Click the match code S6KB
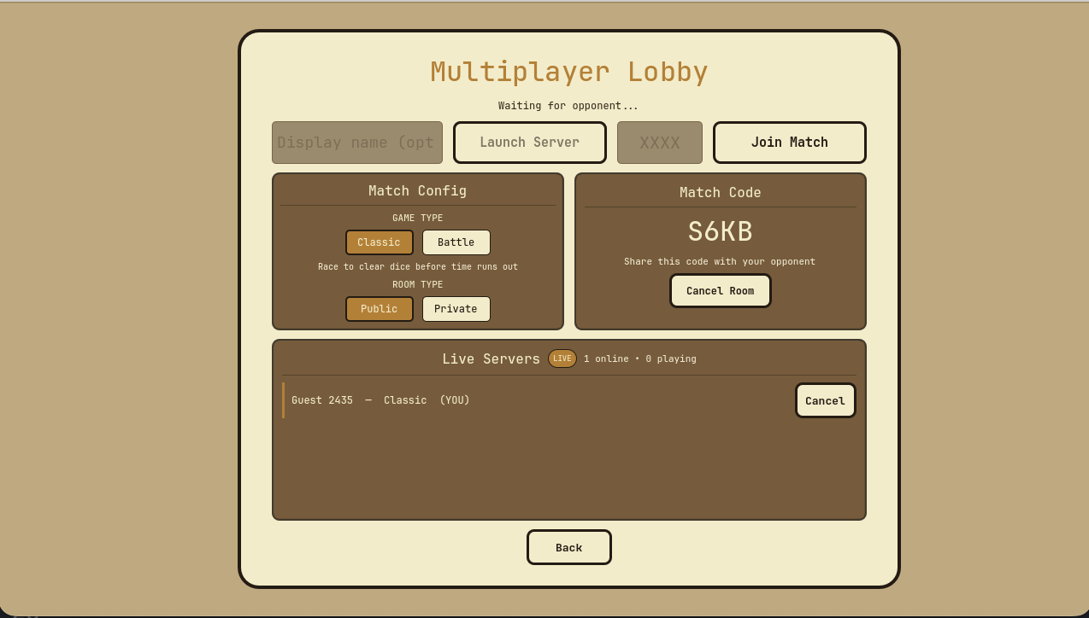The height and width of the screenshot is (618, 1089). [x=720, y=230]
